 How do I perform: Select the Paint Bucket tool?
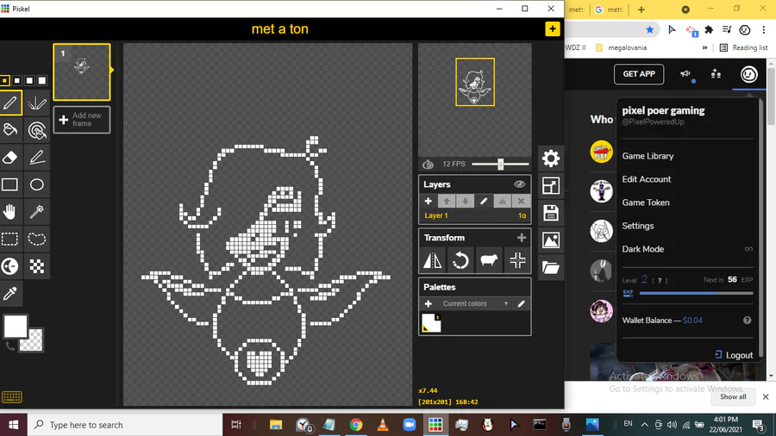point(9,130)
